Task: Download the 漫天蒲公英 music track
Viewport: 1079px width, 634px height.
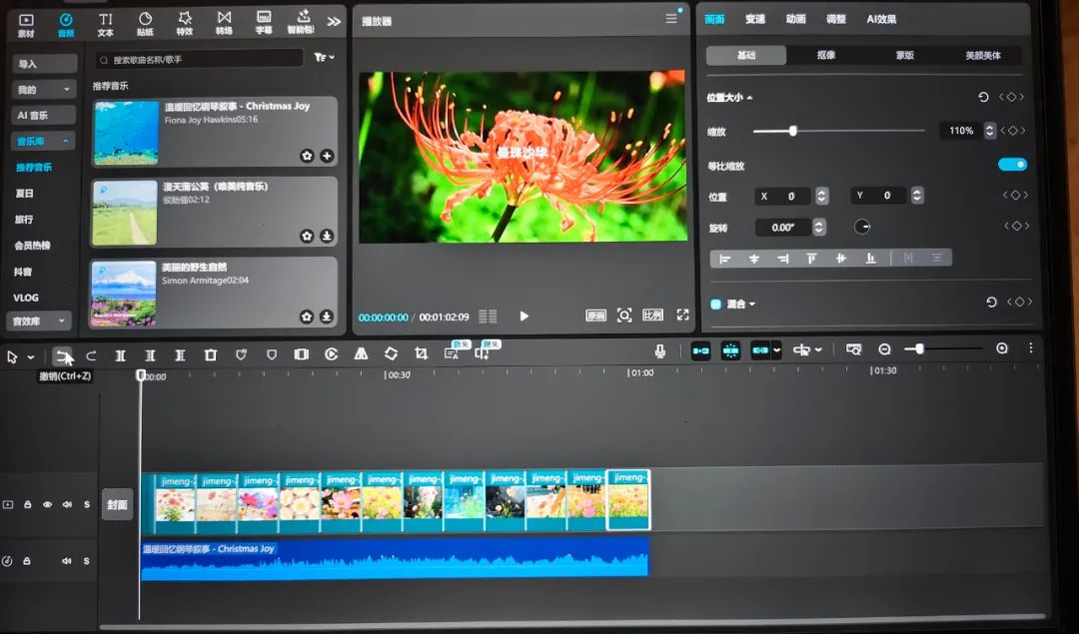Action: tap(327, 236)
